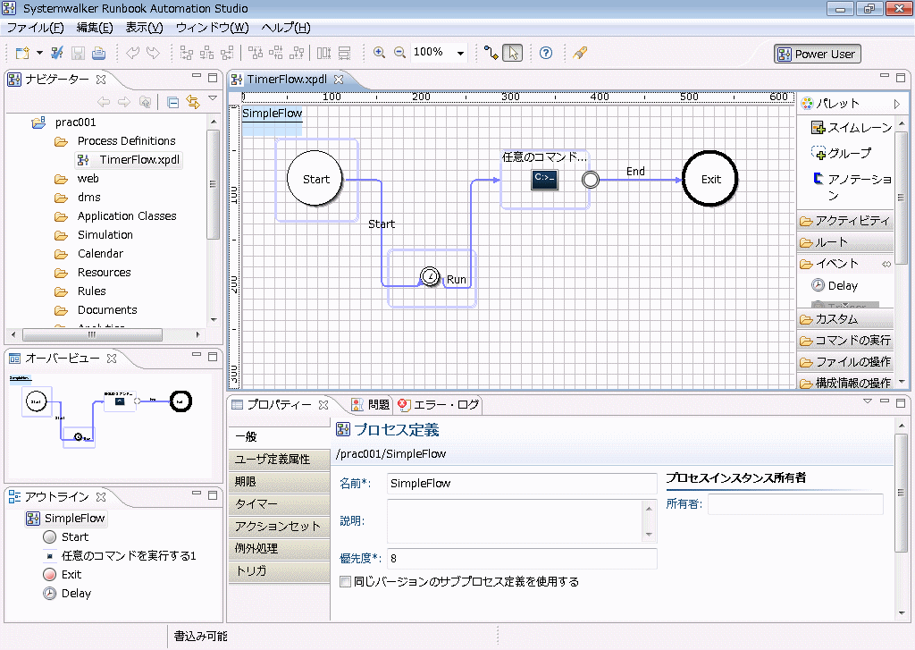Select the グループ palette tool

click(842, 153)
